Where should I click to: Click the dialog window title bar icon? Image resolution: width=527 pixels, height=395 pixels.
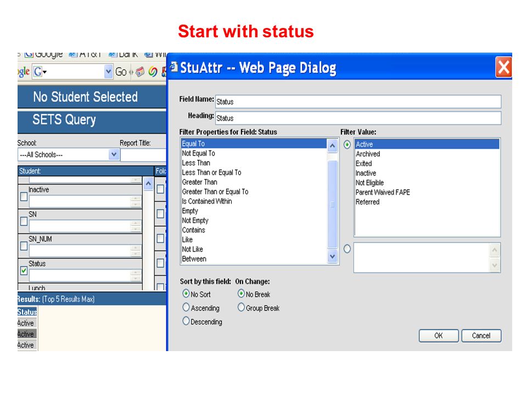point(173,67)
